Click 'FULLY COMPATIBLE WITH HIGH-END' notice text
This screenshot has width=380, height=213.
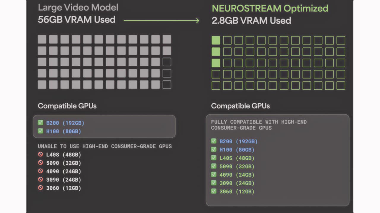tap(259, 122)
